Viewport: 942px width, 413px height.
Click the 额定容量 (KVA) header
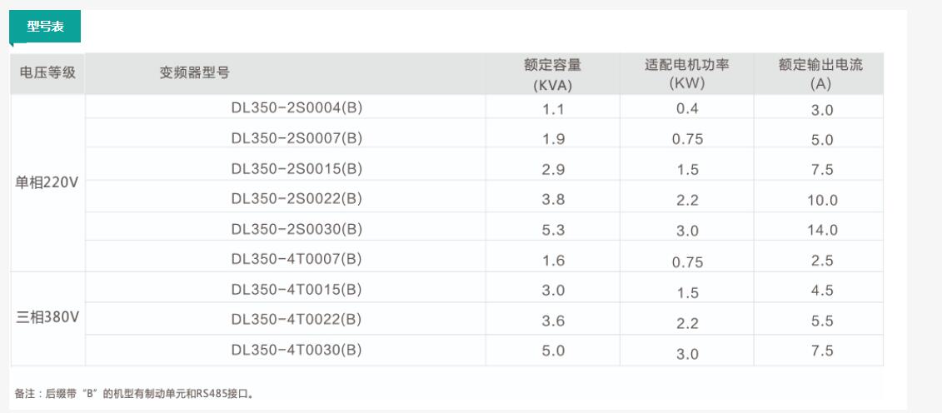point(552,73)
